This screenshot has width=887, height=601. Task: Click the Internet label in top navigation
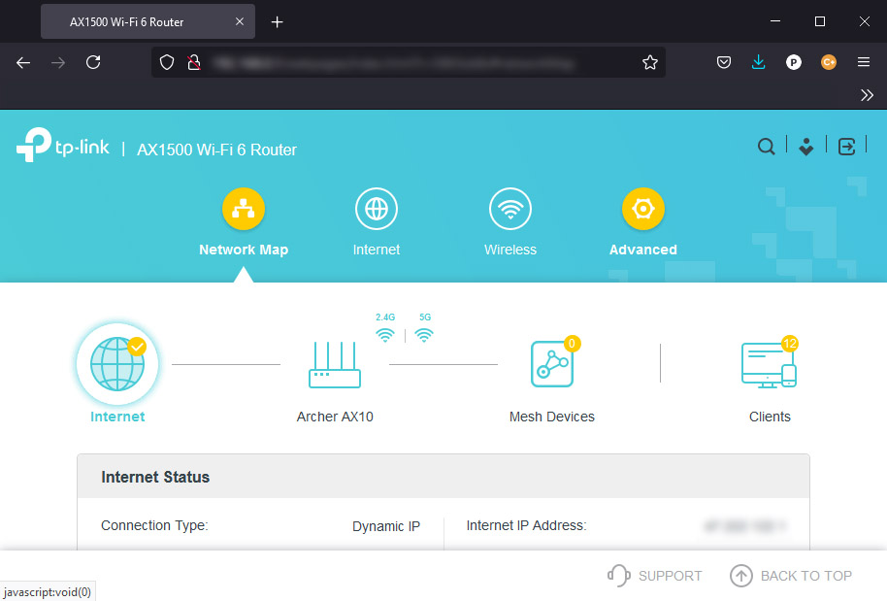pyautogui.click(x=377, y=250)
